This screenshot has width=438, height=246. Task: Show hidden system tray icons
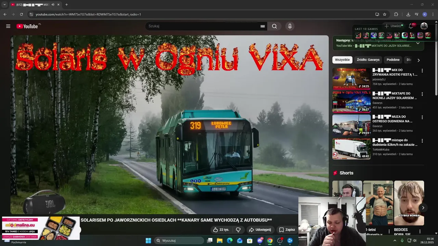click(x=395, y=241)
